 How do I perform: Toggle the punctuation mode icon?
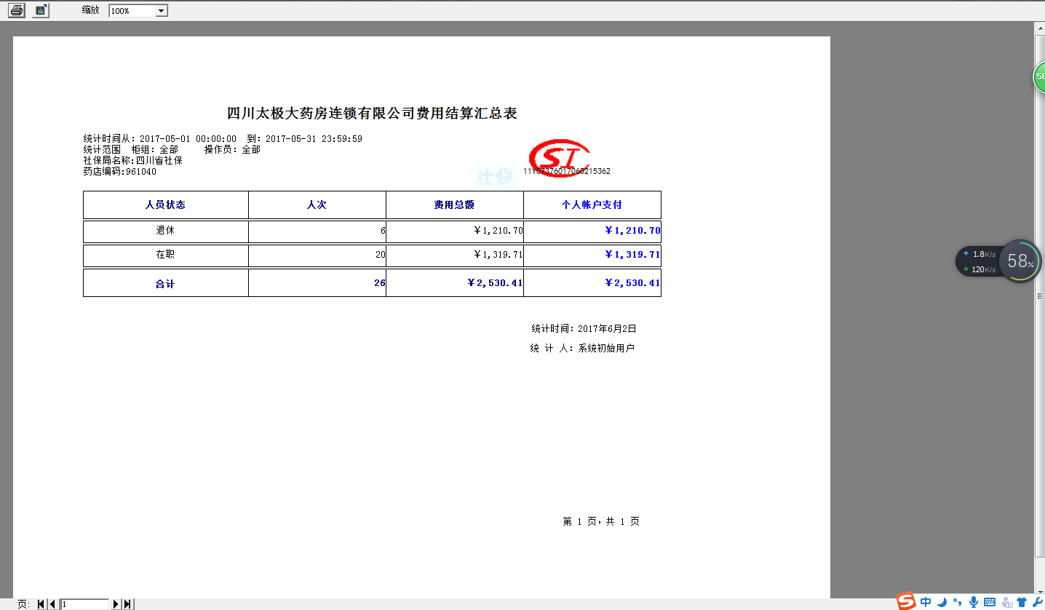coord(958,603)
